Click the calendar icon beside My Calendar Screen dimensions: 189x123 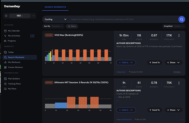coord(5,31)
